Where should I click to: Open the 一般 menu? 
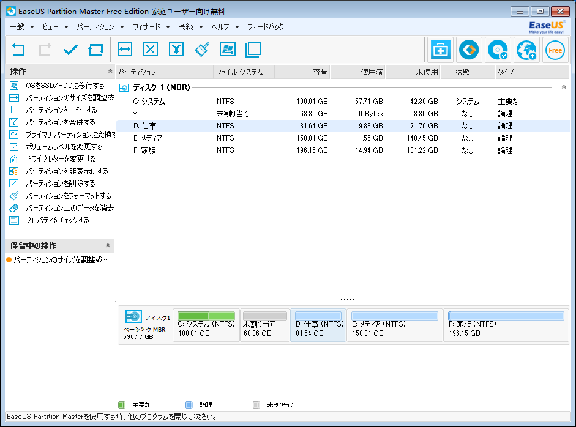point(21,27)
